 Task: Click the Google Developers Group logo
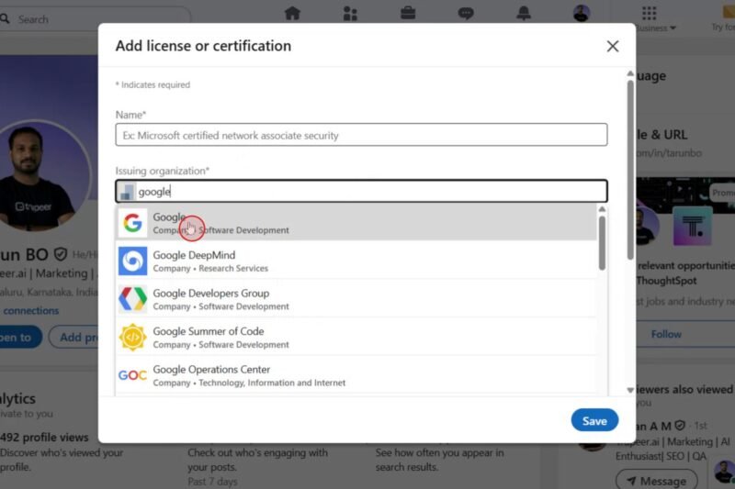pos(132,299)
